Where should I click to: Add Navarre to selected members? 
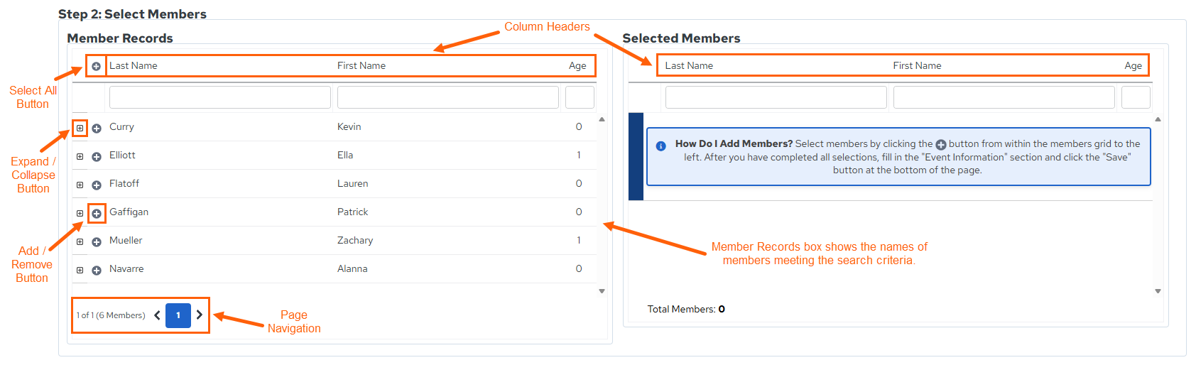point(97,271)
